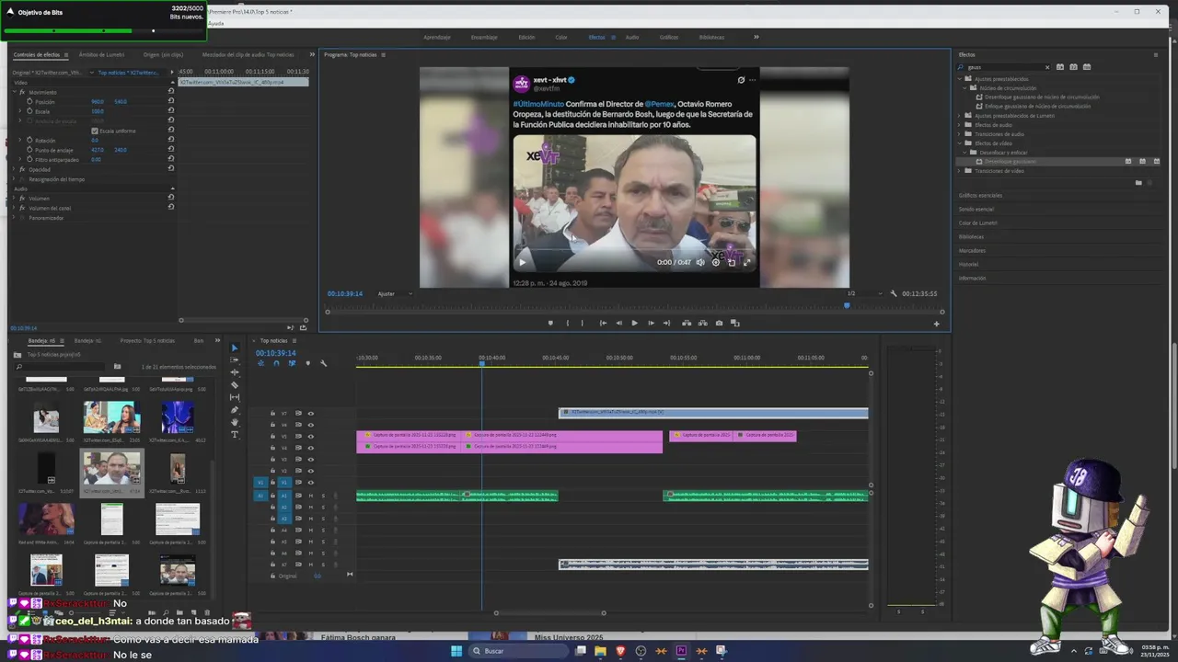The width and height of the screenshot is (1178, 662).
Task: Open Ajustar zoom level dropdown
Action: (396, 293)
